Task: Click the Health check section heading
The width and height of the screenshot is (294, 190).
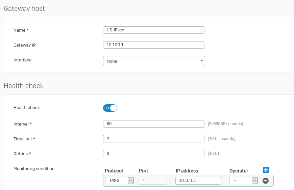Action: 24,86
